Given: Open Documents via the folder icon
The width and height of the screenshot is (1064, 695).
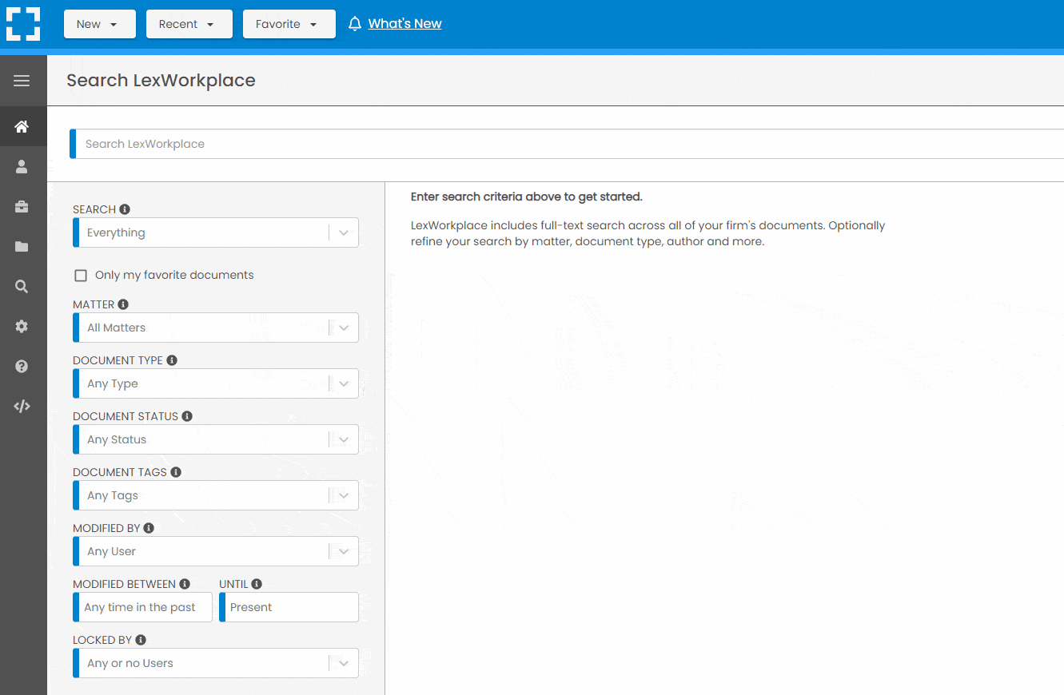Looking at the screenshot, I should (22, 246).
